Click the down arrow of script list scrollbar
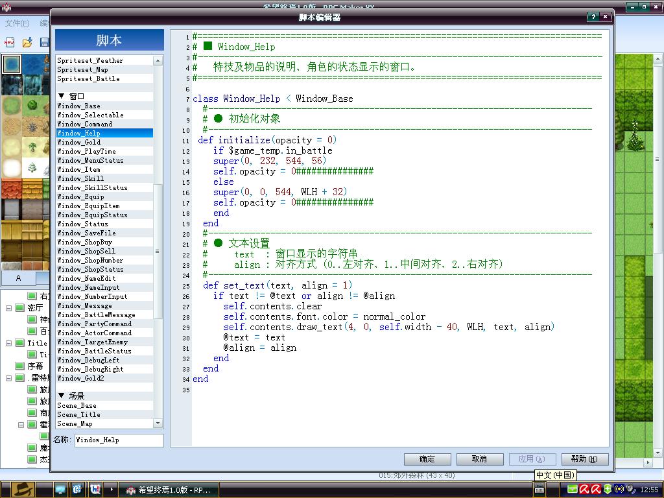Image resolution: width=664 pixels, height=498 pixels. click(x=158, y=423)
